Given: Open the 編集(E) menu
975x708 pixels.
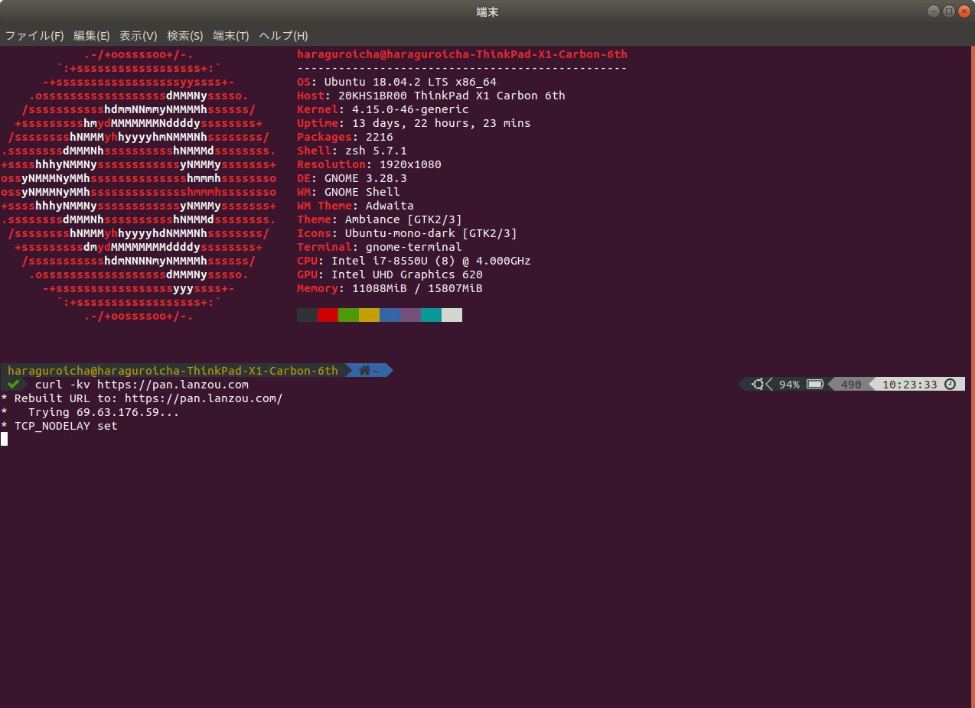Looking at the screenshot, I should pos(92,36).
